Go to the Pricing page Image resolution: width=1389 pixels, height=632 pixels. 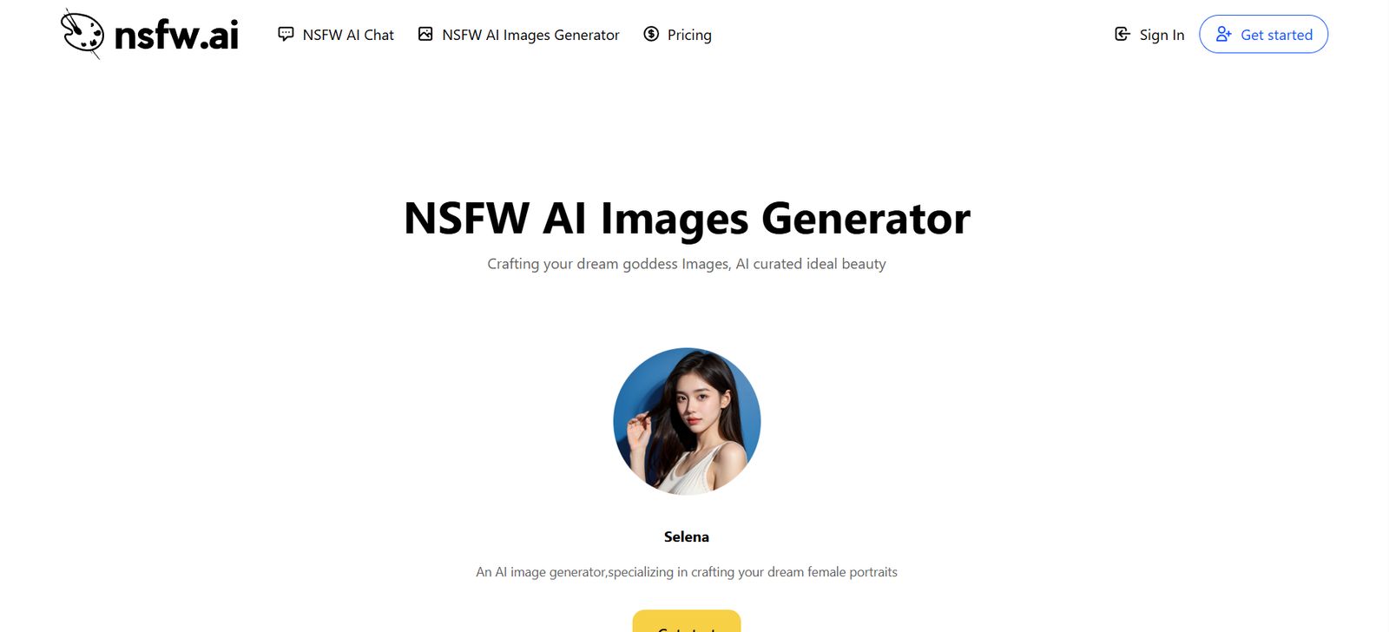click(x=677, y=35)
